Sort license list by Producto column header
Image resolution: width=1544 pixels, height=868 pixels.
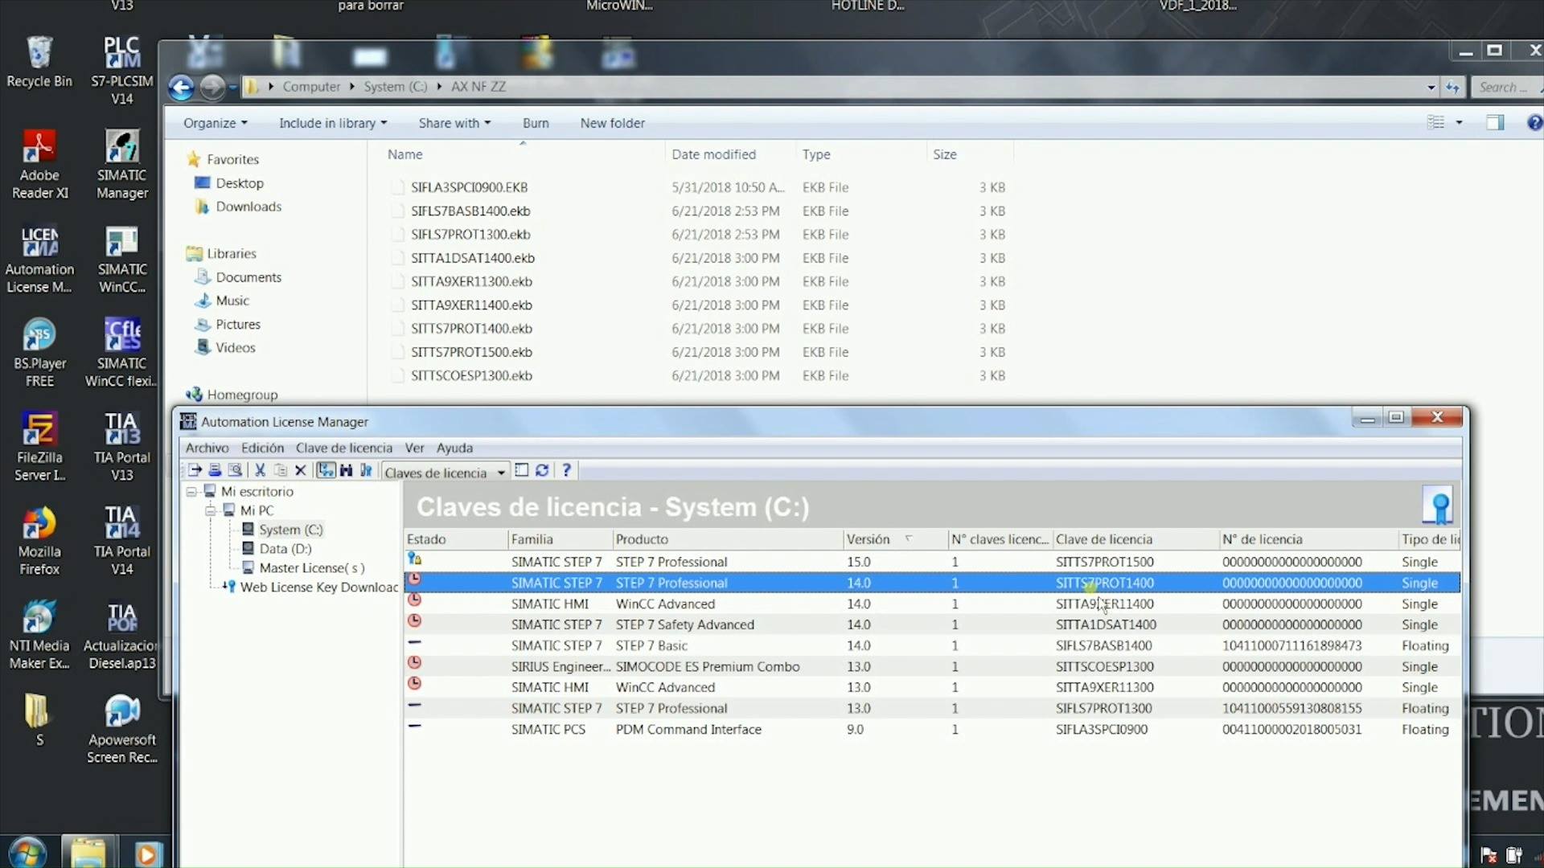(727, 539)
